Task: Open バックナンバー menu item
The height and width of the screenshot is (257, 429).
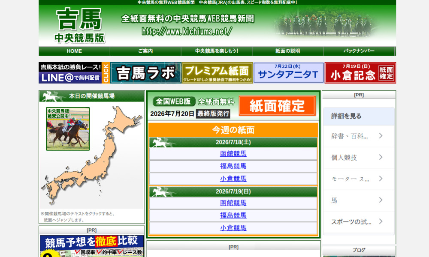Action: pyautogui.click(x=359, y=51)
